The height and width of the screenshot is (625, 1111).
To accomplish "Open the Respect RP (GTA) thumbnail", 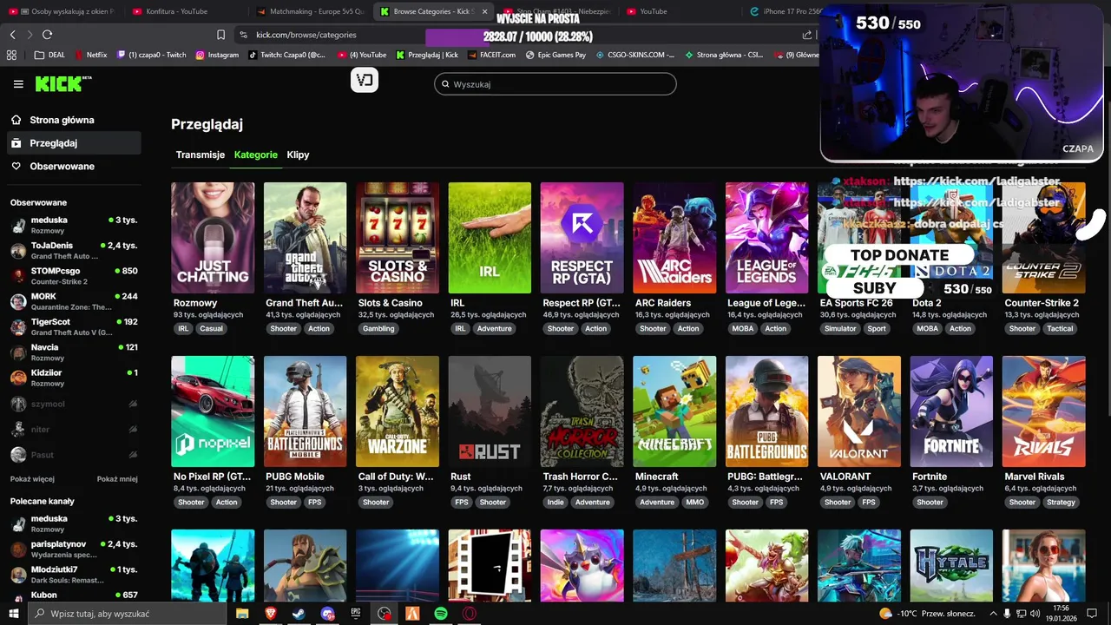I will click(x=582, y=238).
